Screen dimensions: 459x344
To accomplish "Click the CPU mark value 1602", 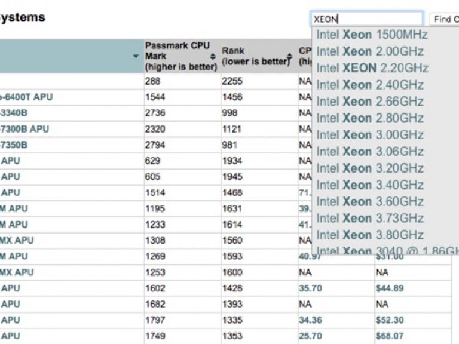I will pos(155,288).
